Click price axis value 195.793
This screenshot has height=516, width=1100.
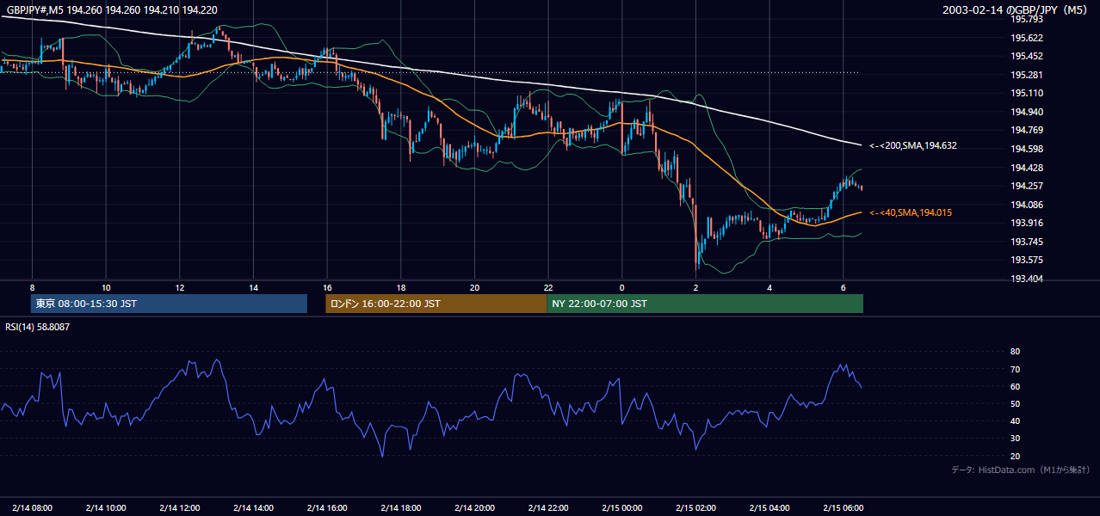1027,19
